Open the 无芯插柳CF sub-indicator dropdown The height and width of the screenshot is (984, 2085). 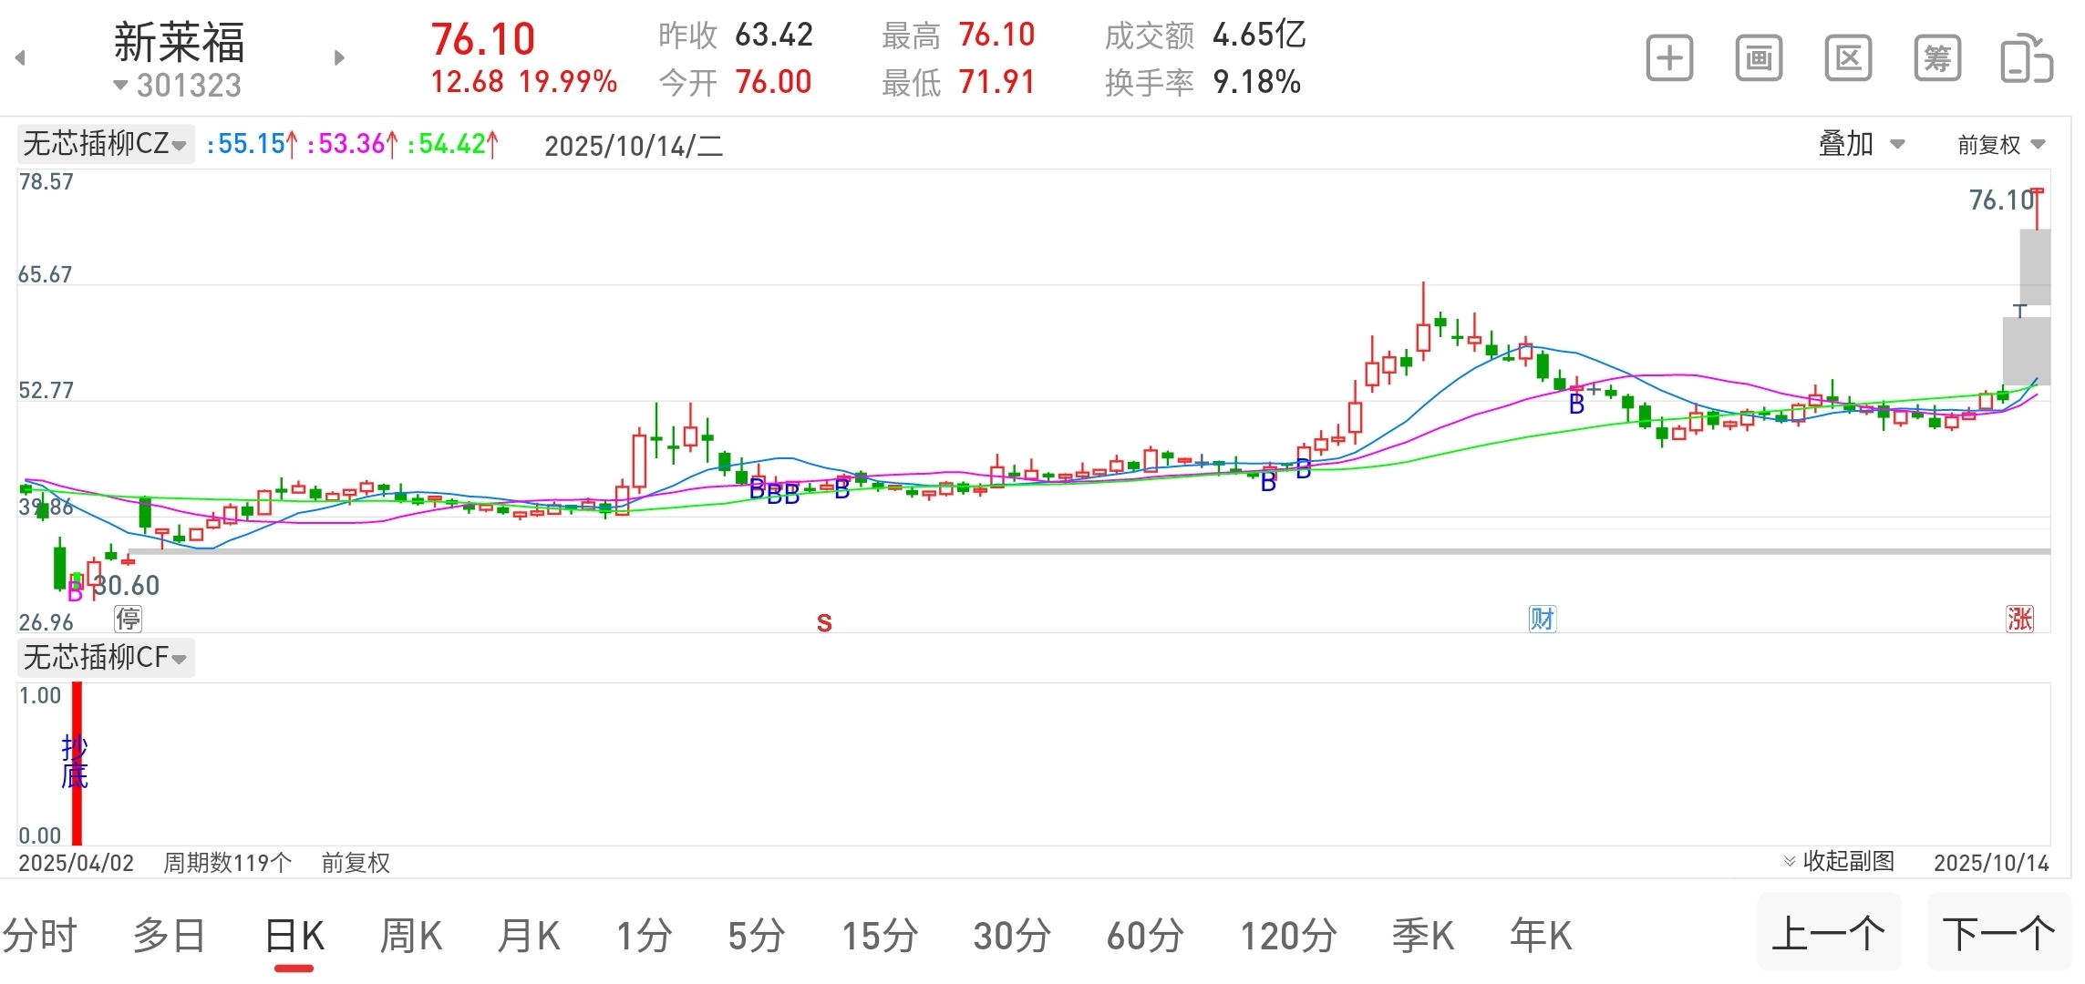(x=105, y=657)
